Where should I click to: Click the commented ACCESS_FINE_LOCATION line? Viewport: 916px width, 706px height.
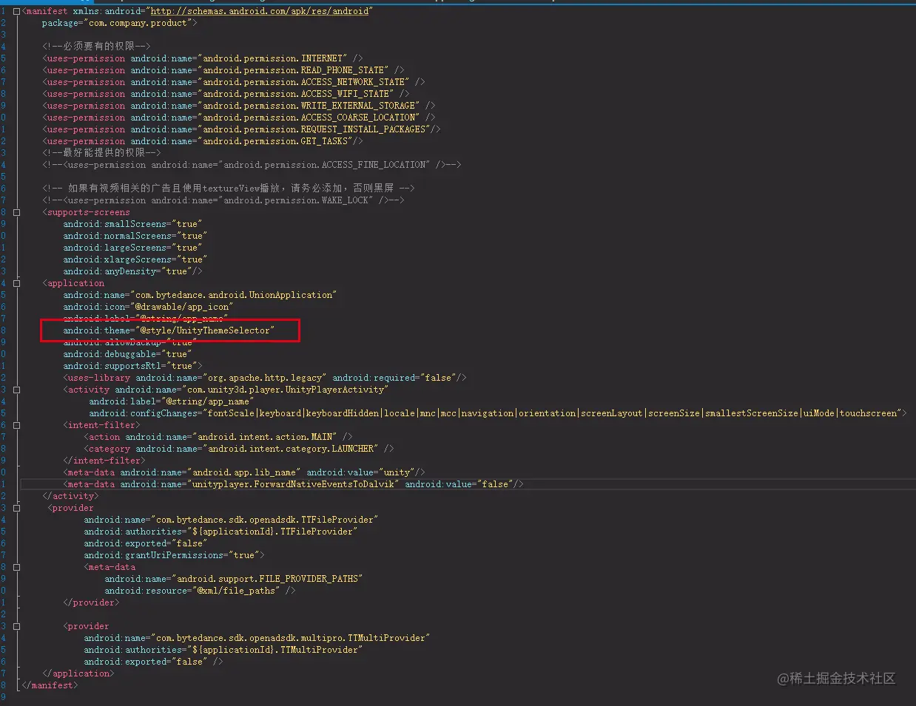point(252,165)
